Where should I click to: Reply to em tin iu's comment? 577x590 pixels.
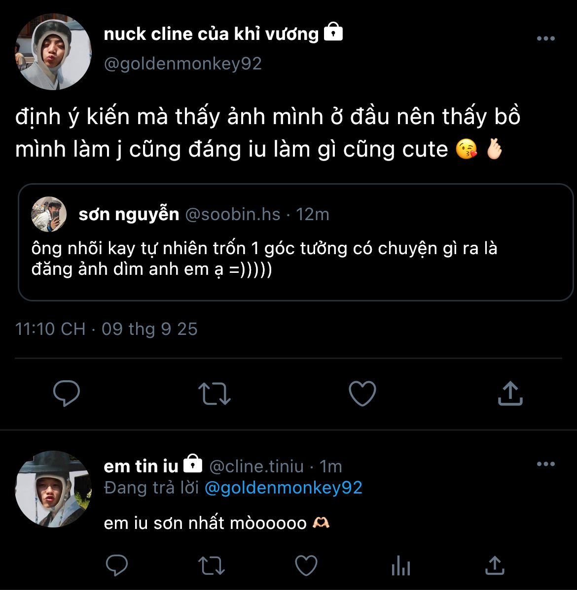click(x=117, y=566)
